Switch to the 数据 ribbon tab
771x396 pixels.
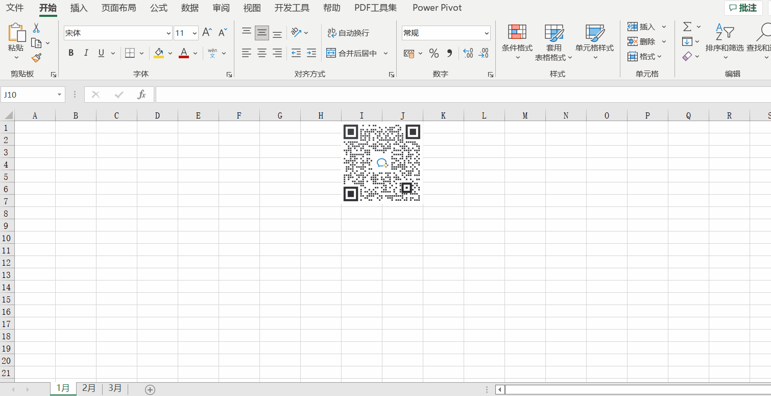point(190,8)
